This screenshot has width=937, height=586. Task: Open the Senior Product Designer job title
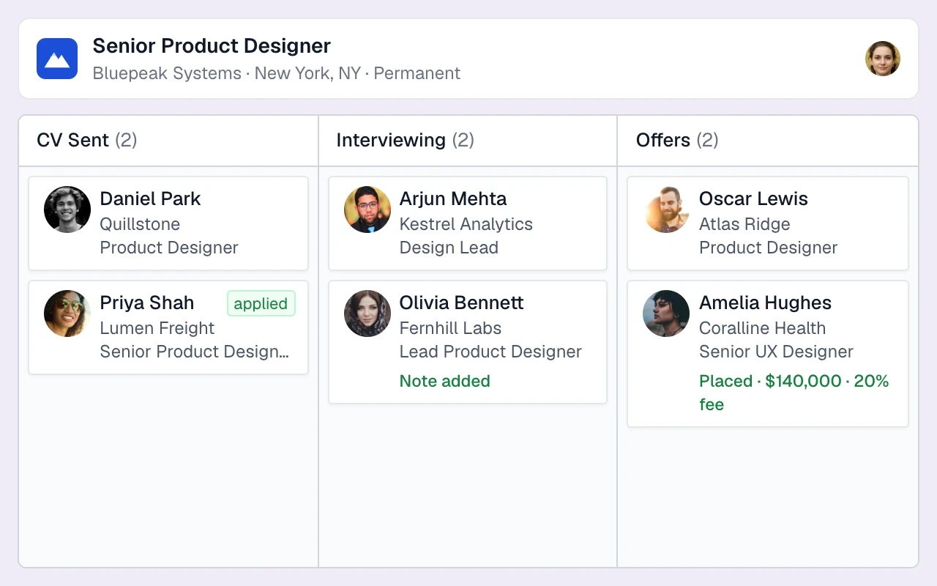[x=212, y=45]
